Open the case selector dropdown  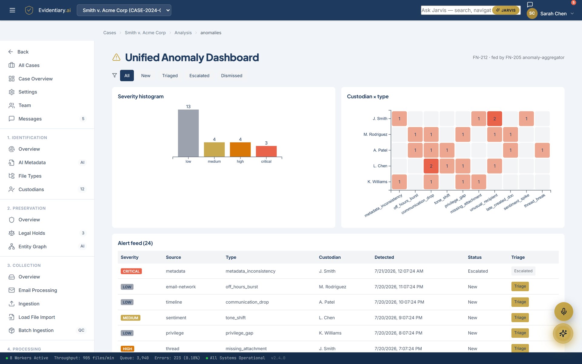(x=124, y=10)
